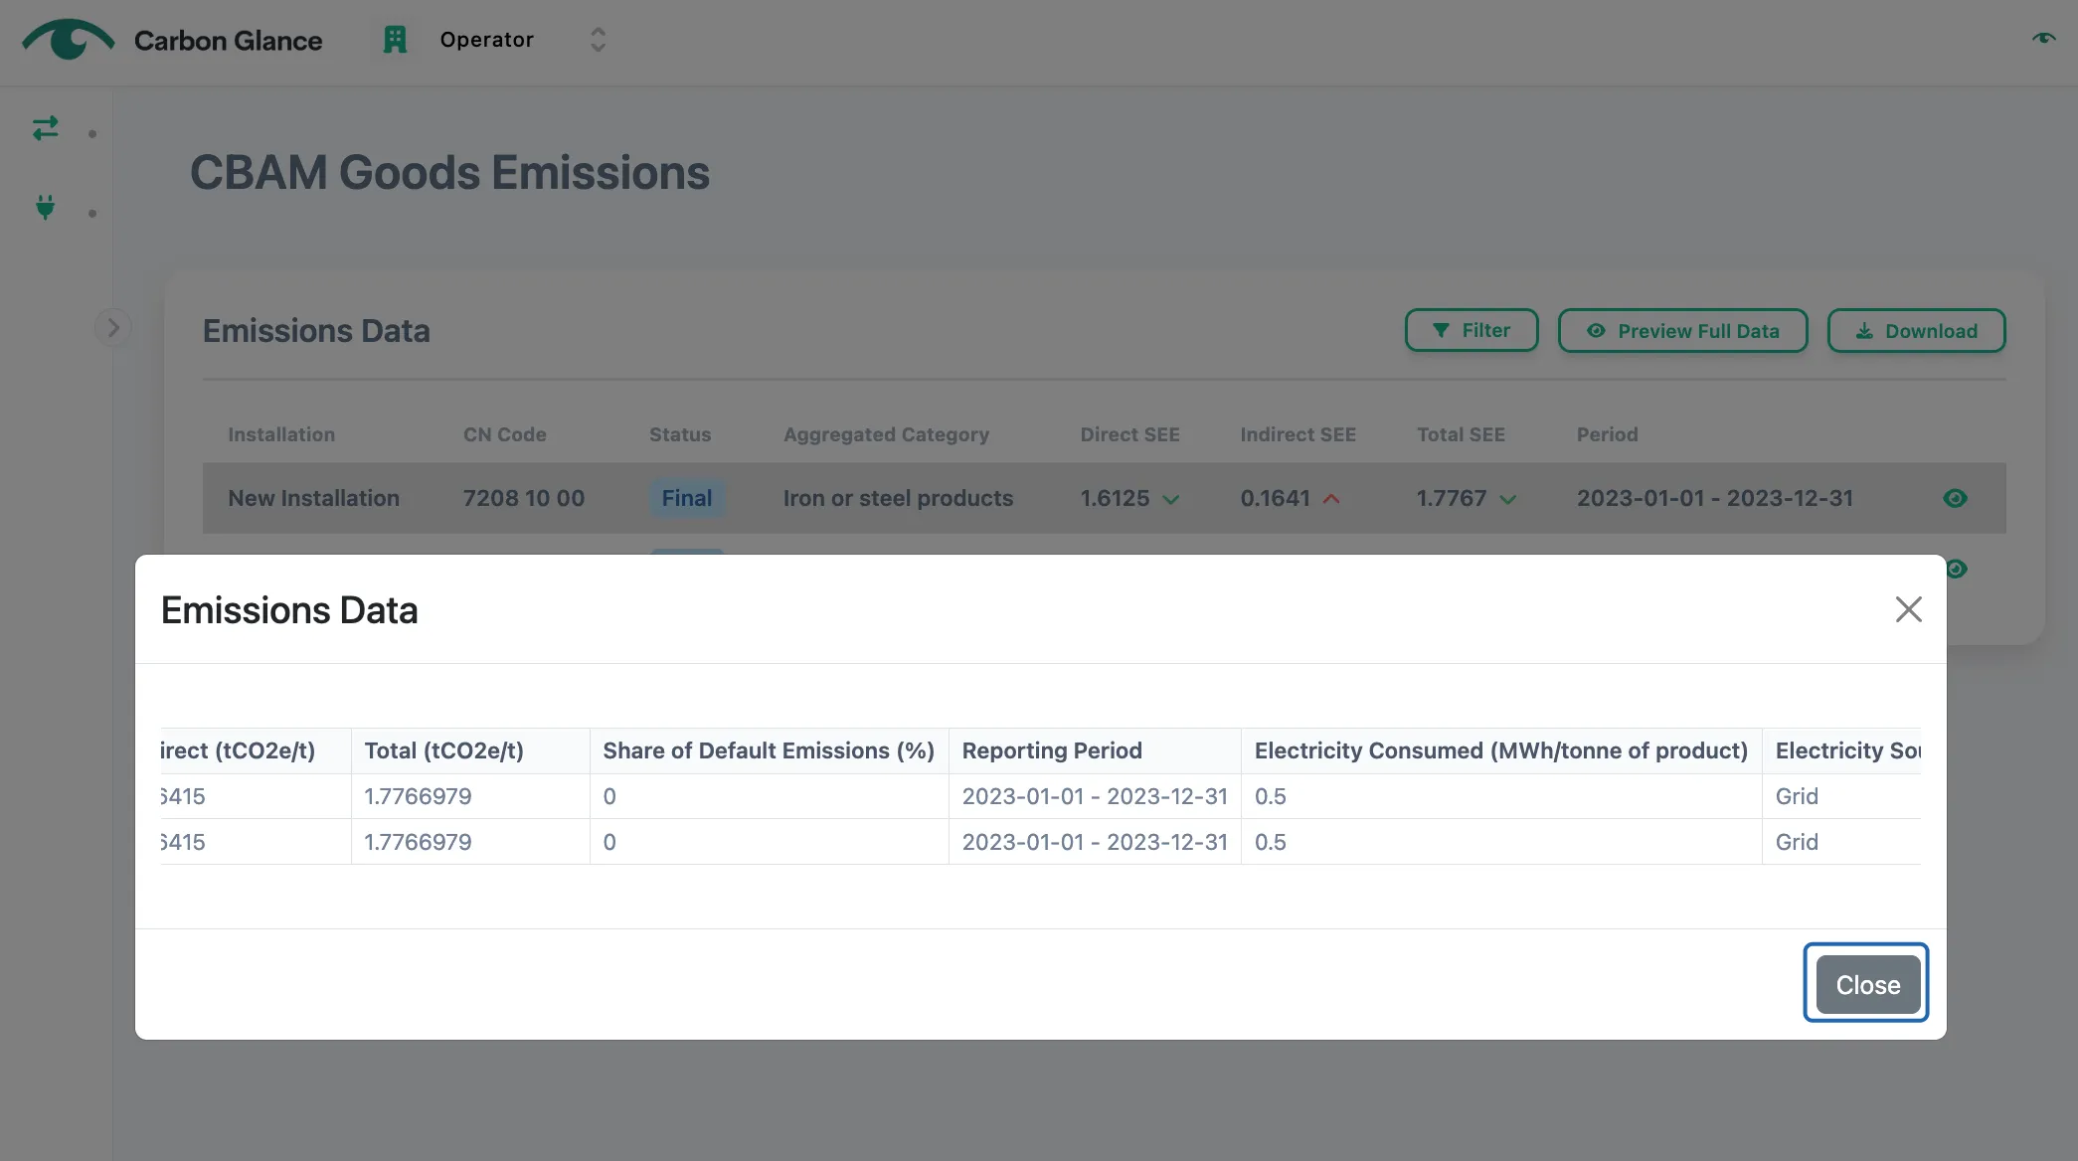
Task: Select the second row's 0.5 electricity value
Action: pyautogui.click(x=1270, y=842)
